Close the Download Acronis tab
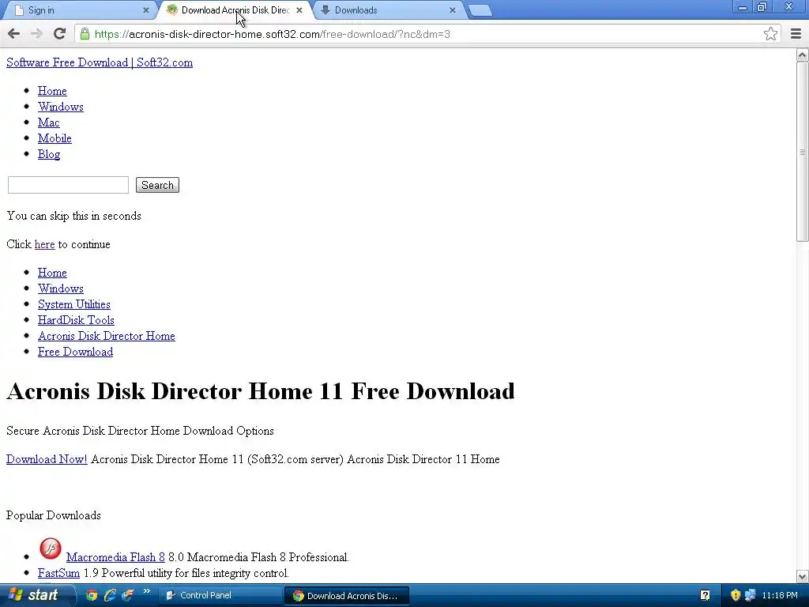The image size is (809, 607). pos(299,9)
